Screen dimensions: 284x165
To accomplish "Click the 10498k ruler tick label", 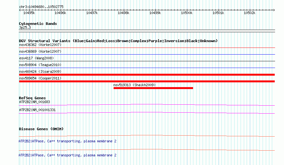I will [x=123, y=13].
